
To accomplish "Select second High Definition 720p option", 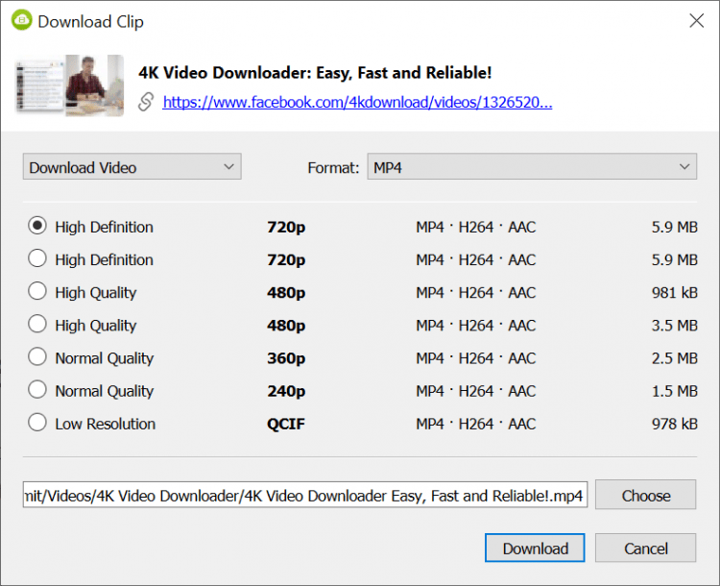I will pos(37,259).
